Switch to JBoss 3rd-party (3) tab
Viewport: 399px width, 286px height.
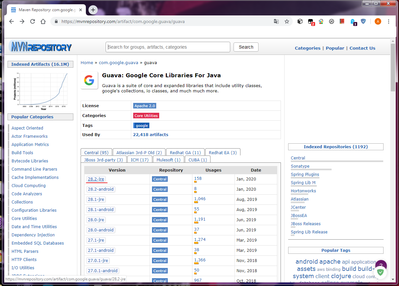104,160
